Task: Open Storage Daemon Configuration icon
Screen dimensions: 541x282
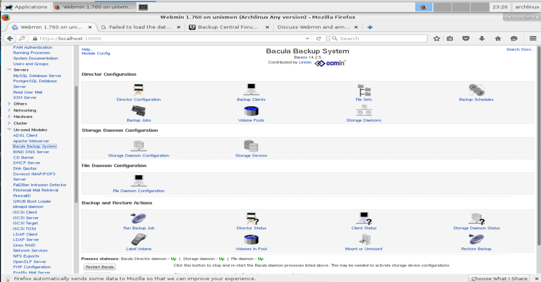Action: tap(139, 146)
